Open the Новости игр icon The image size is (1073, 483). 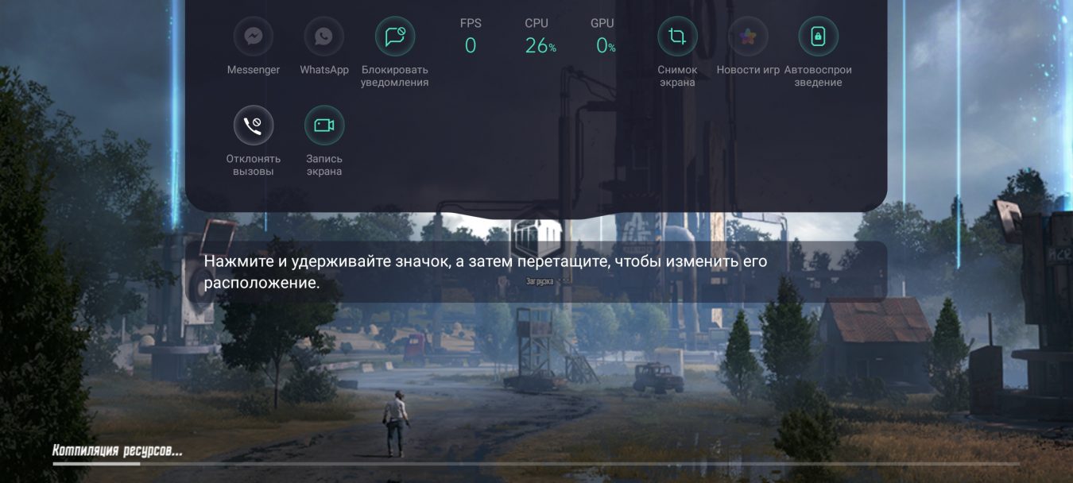tap(748, 37)
